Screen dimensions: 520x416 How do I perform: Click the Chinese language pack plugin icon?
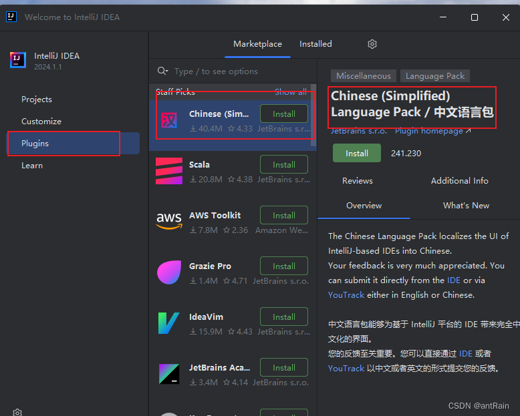[x=169, y=120]
